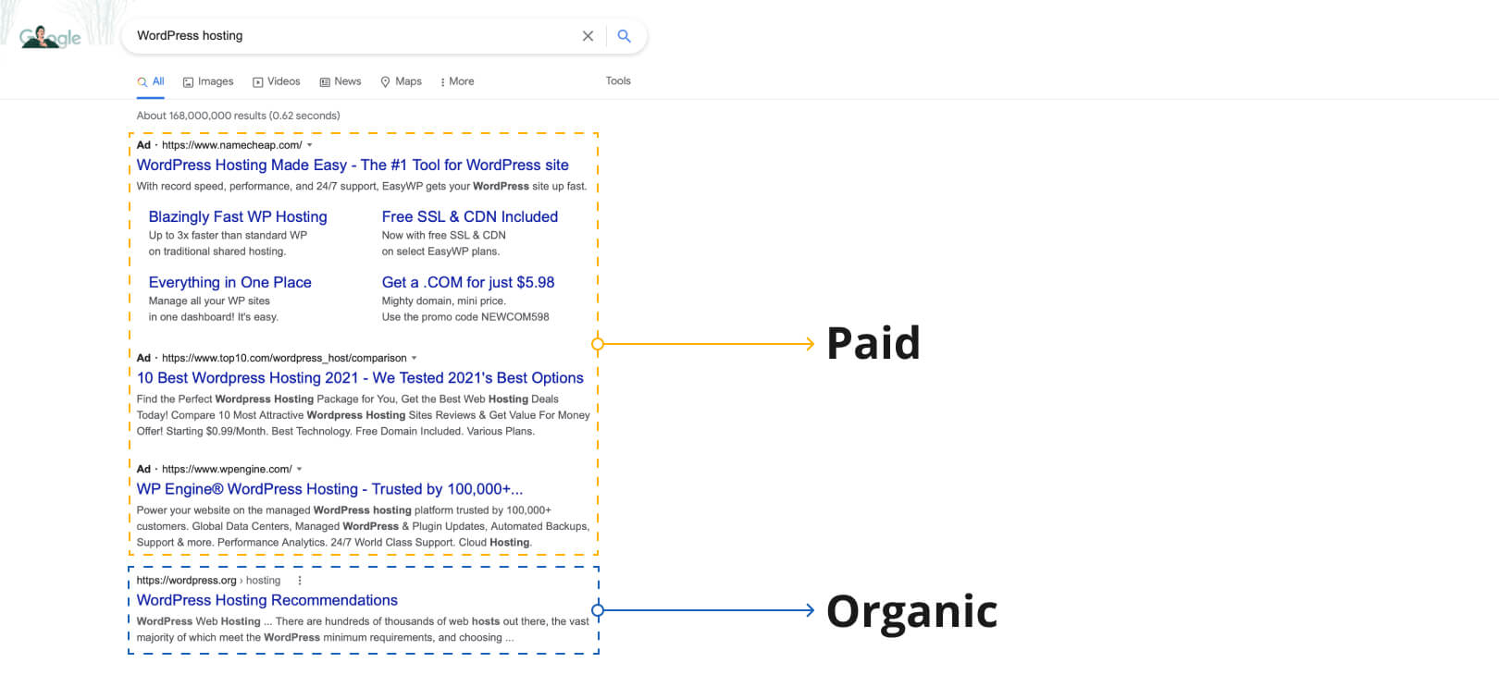
Task: Open WordPress Hosting Recommendations organic result
Action: 267,601
